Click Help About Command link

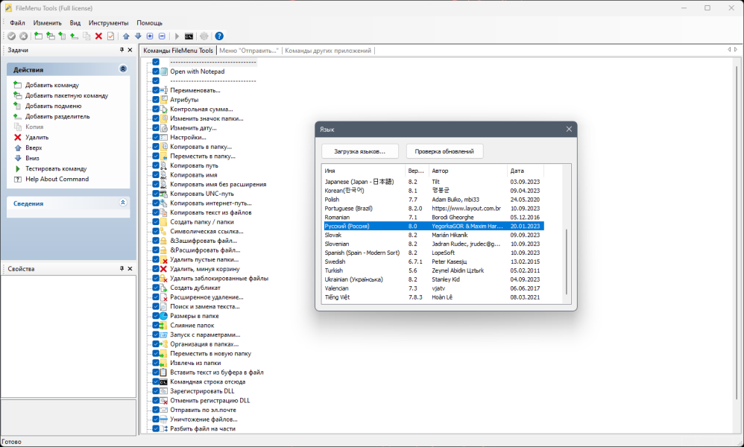coord(57,180)
